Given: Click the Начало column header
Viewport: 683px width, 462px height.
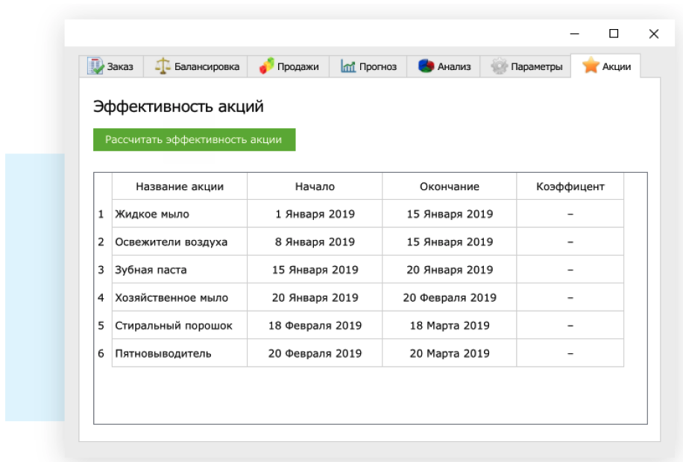Looking at the screenshot, I should pos(315,186).
